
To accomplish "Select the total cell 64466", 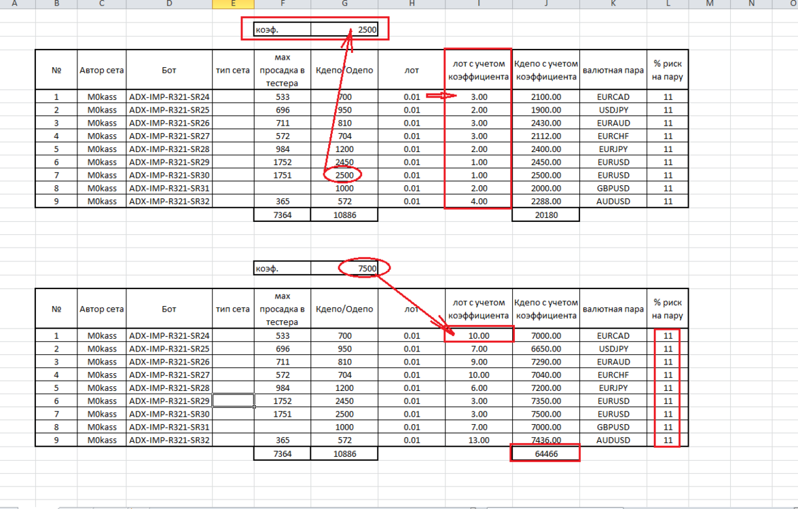I will (x=546, y=453).
